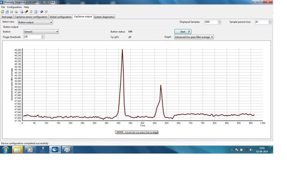The image size is (287, 169).
Task: Open the Button Sensor1 dropdown
Action: click(x=41, y=31)
